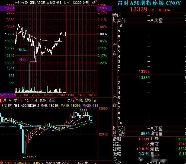Switch to the 月 monthly period tab

coord(10,100)
